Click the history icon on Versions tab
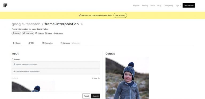Screen dimensions: 205x99 click(x=61, y=43)
